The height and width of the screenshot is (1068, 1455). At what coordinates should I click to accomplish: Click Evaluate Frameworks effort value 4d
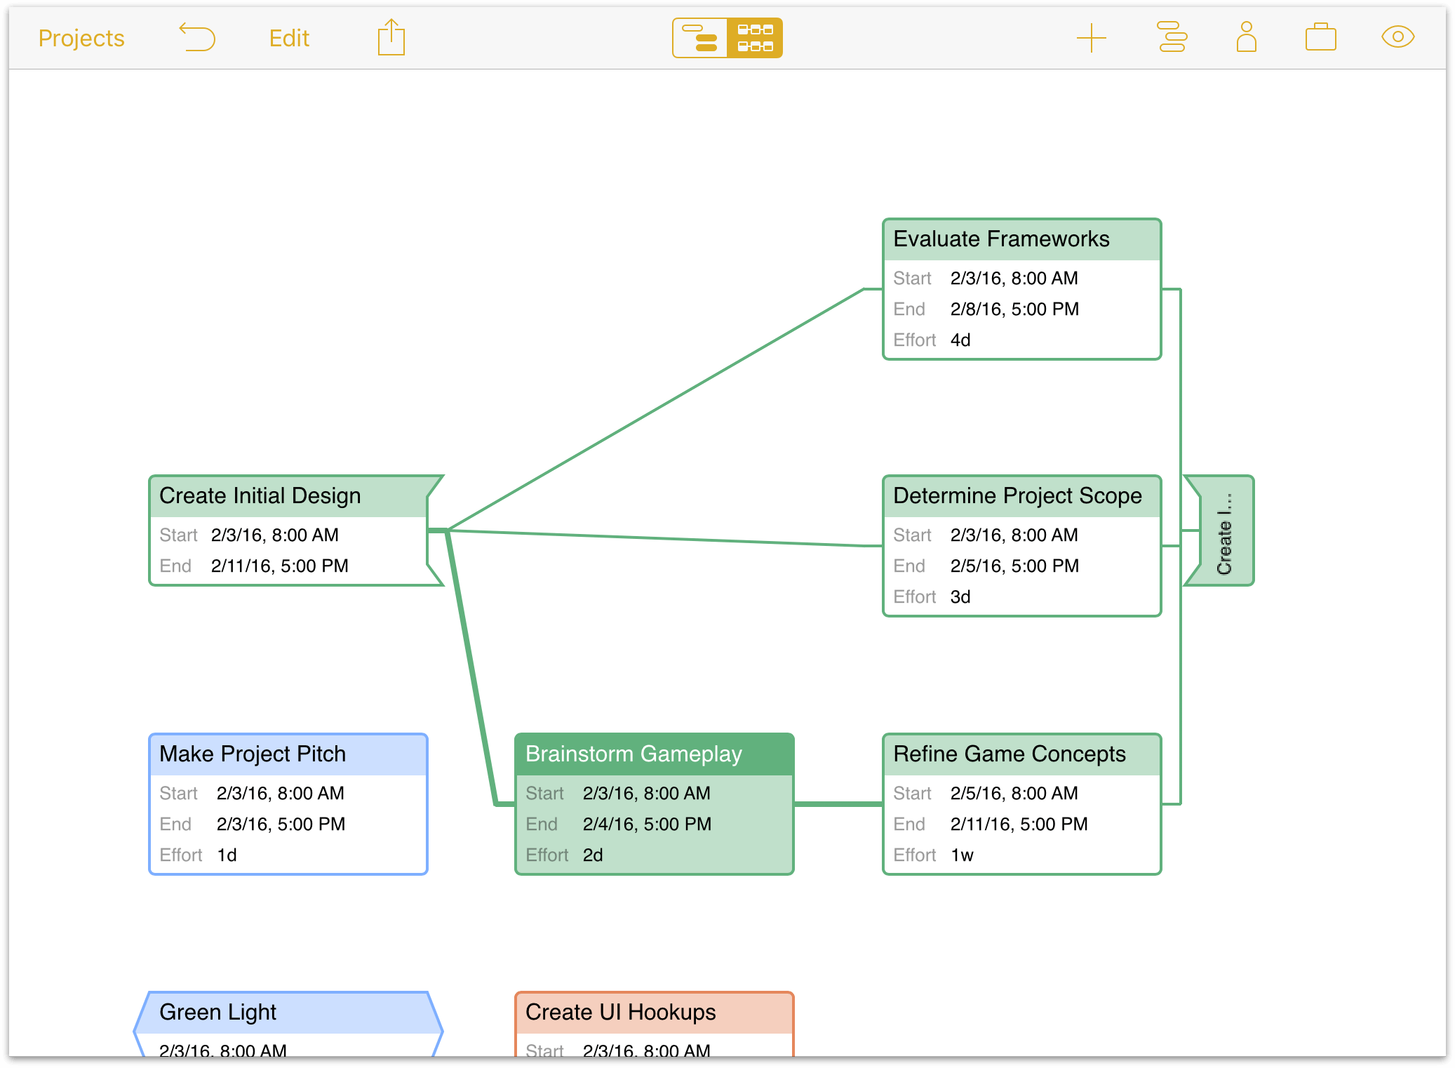click(960, 340)
